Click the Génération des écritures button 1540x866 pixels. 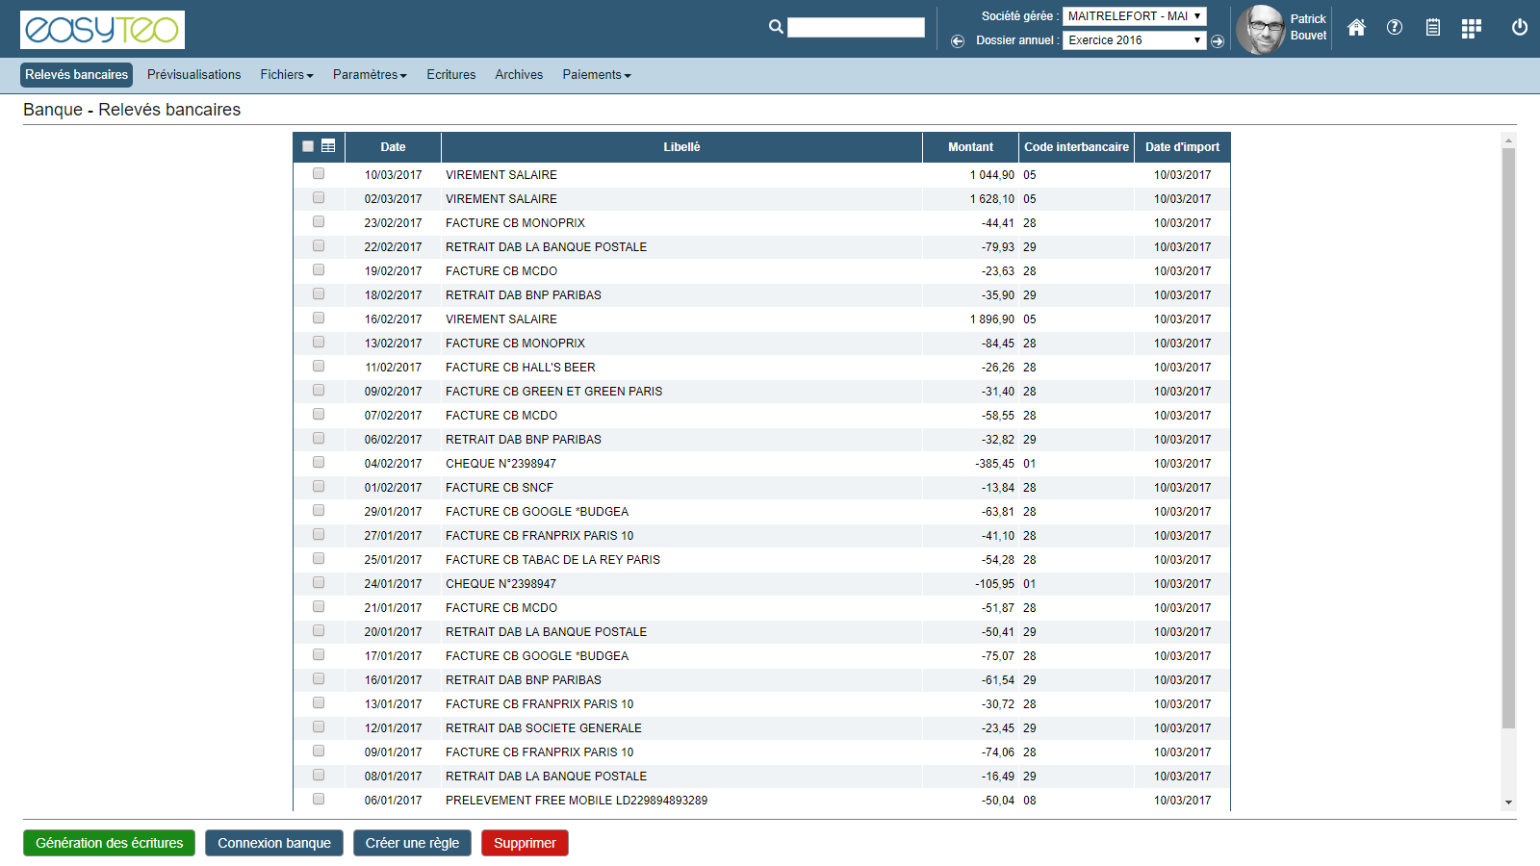click(x=109, y=843)
